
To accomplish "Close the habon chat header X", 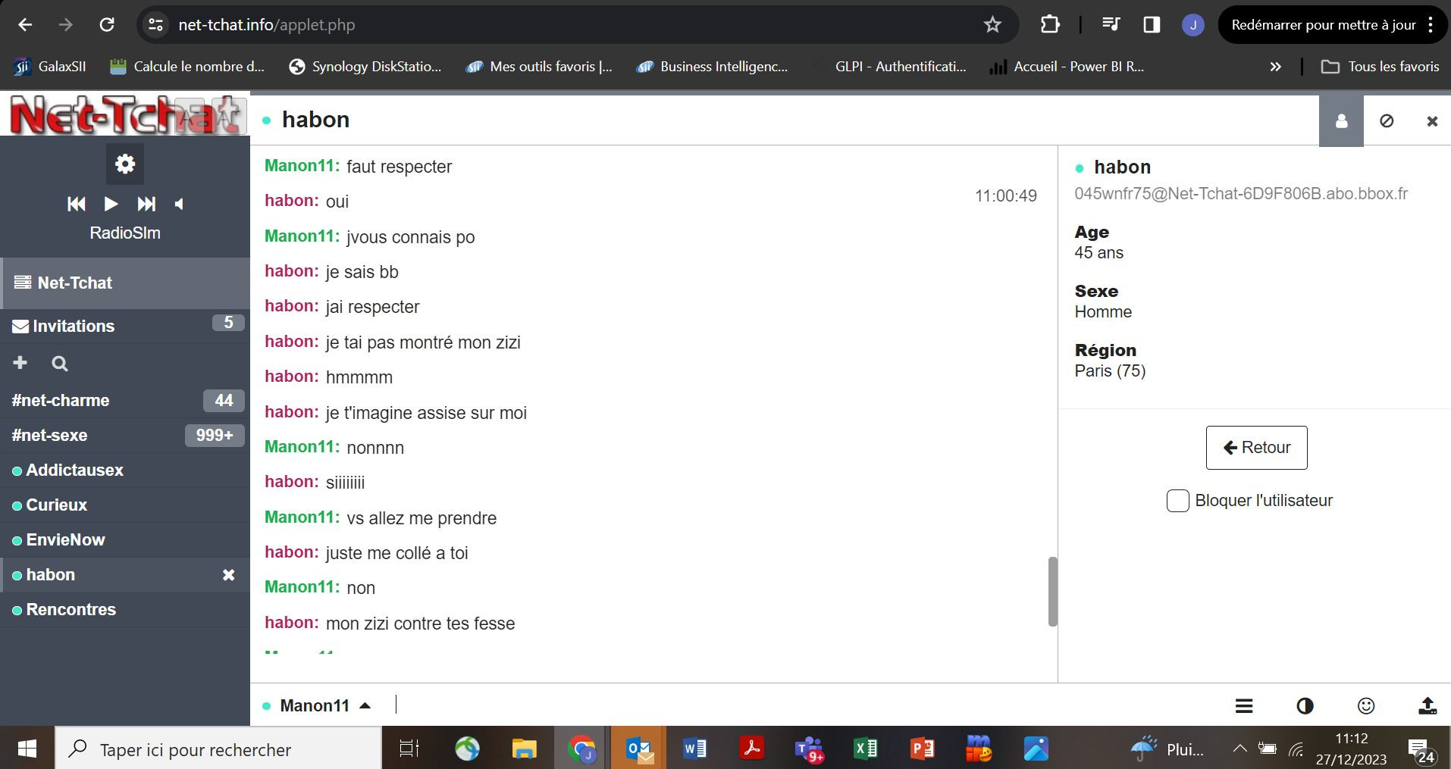I will coord(1432,121).
